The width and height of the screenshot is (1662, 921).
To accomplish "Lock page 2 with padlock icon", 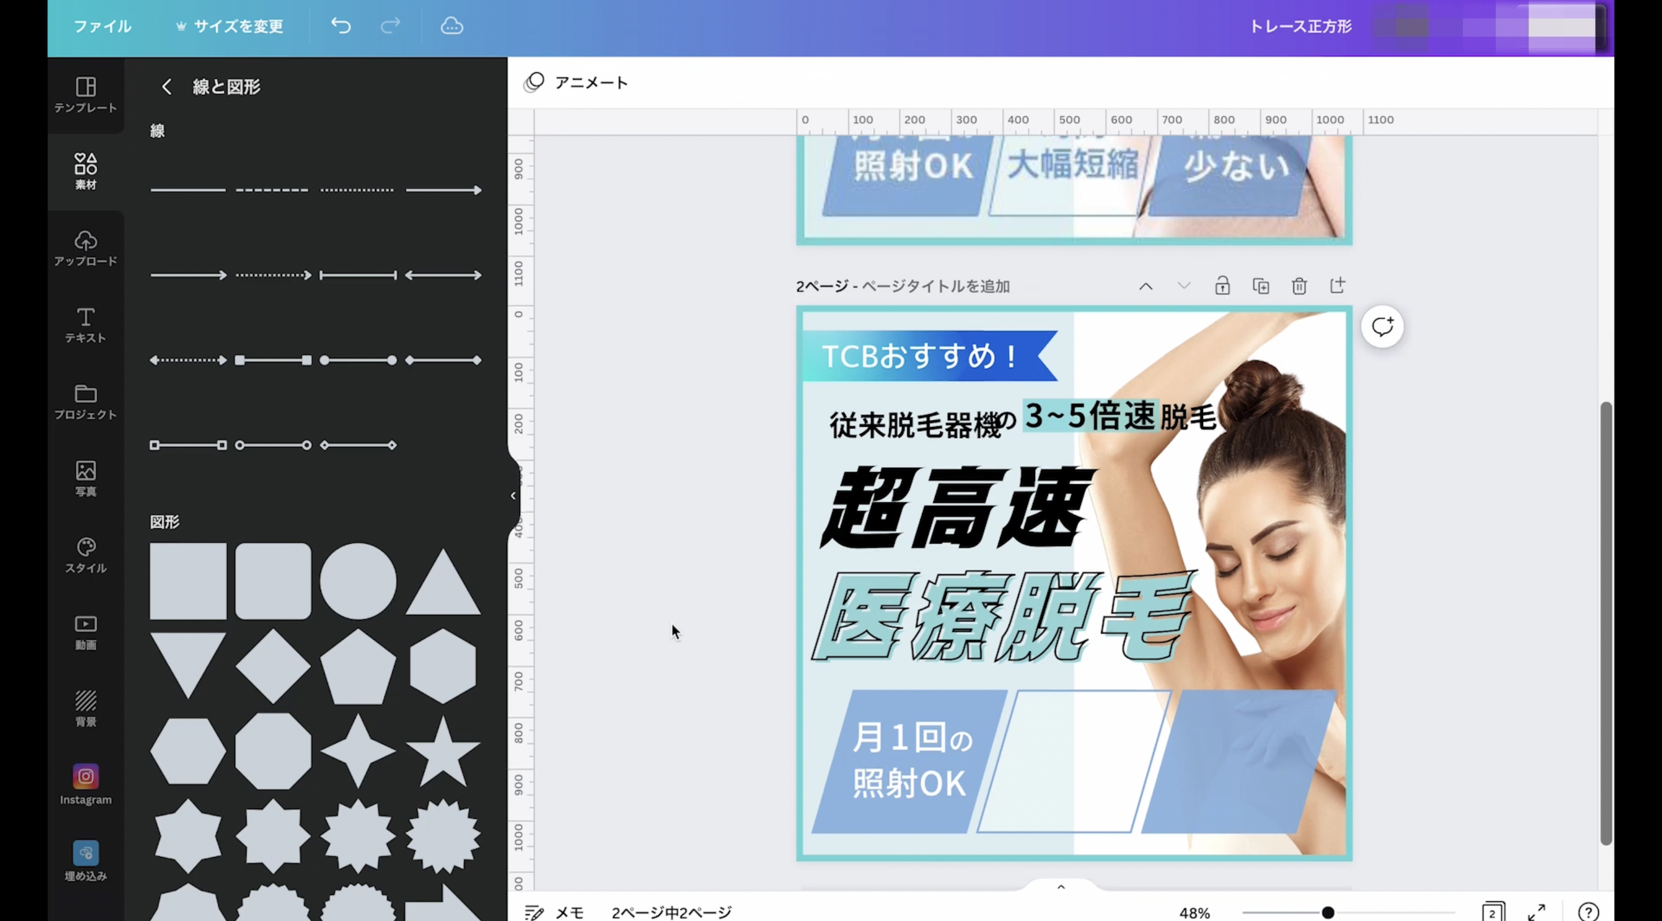I will (x=1222, y=286).
